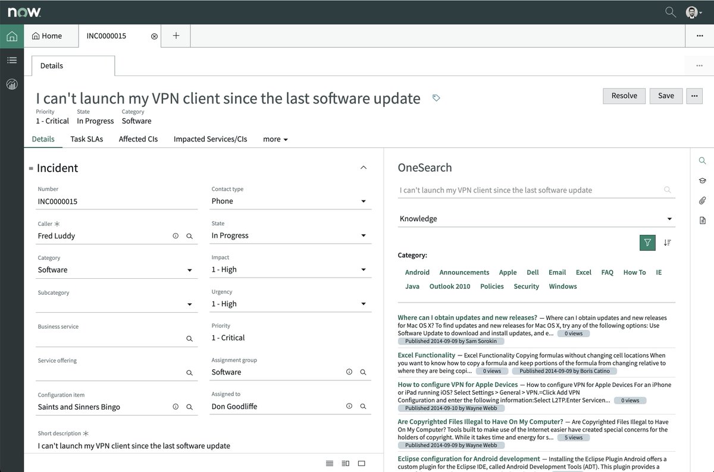Click the OneSearch text input field
This screenshot has width=714, height=472.
(x=530, y=190)
